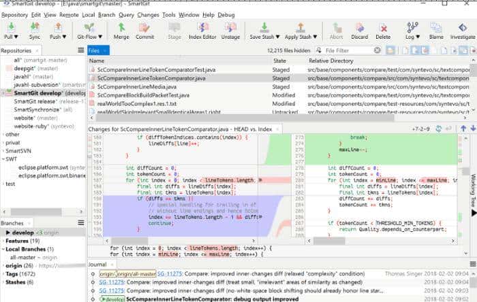Click the Journal vertical scrollbar

click(x=473, y=284)
